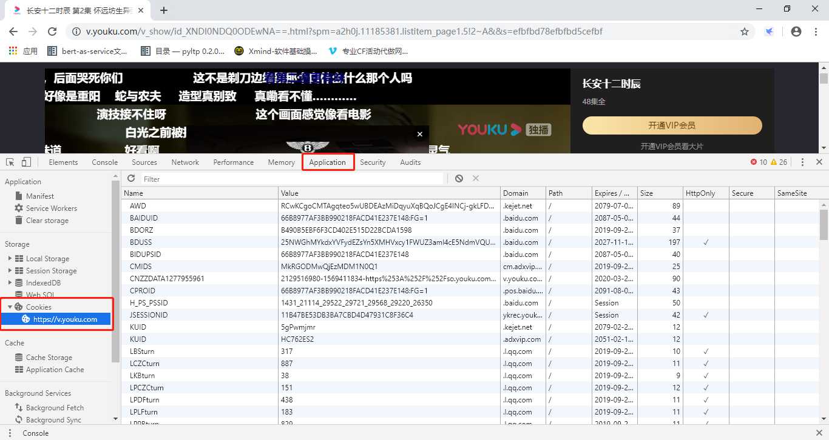Open the drawer three-dot menu beside Console
Viewport: 829px width, 440px height.
[x=10, y=433]
